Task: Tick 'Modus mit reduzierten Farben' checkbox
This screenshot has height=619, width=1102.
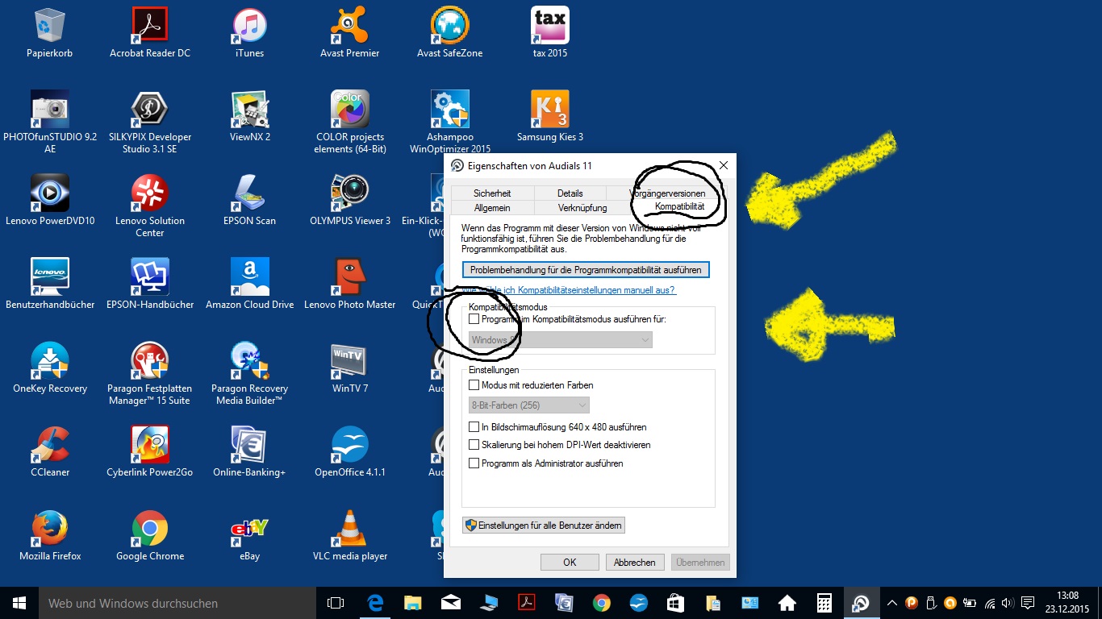Action: point(474,385)
